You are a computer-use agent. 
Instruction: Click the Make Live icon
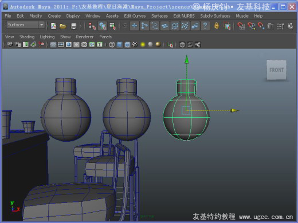coord(280,26)
